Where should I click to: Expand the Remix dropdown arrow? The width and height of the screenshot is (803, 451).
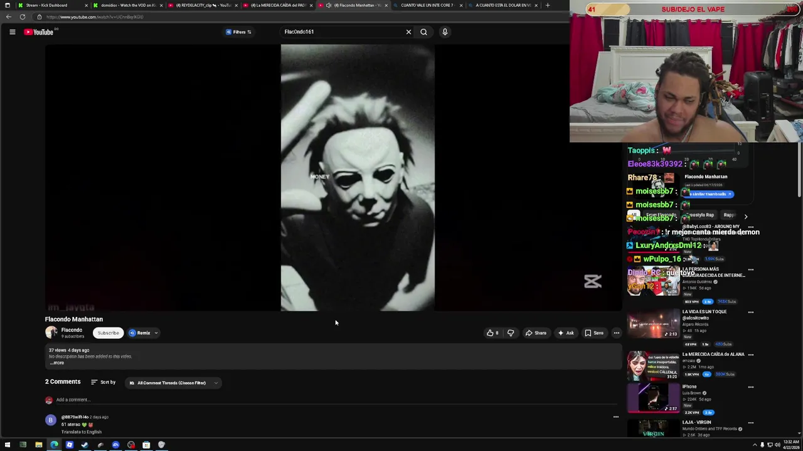[156, 333]
